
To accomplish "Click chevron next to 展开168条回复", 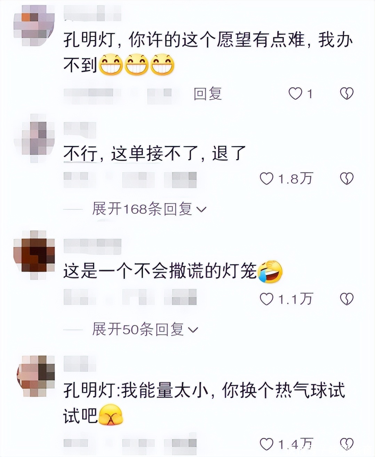I will [201, 209].
